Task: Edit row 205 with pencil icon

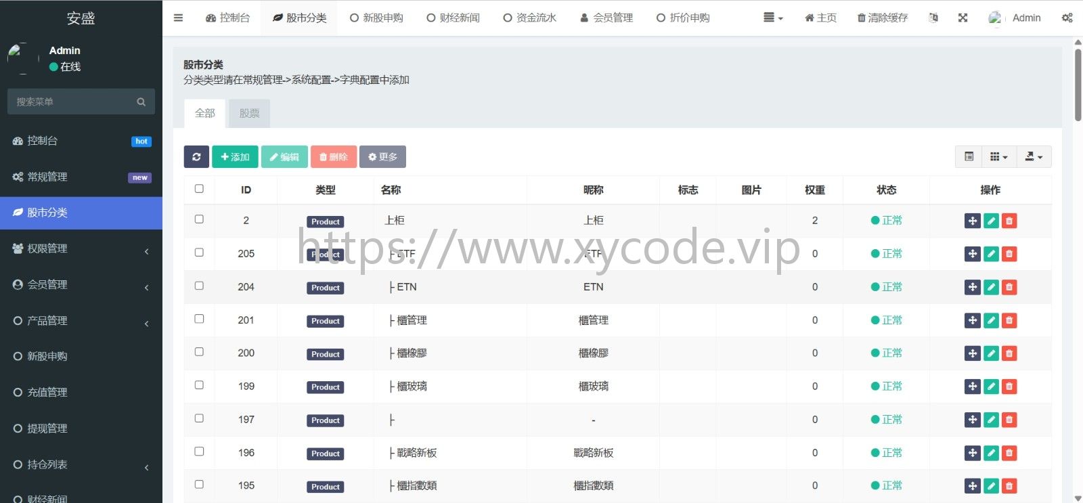Action: (x=991, y=254)
